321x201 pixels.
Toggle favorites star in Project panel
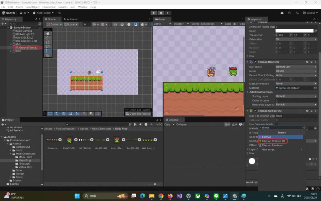151,124
